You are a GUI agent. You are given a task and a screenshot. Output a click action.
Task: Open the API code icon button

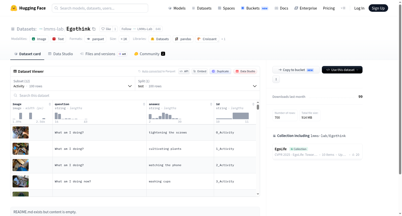pos(184,71)
